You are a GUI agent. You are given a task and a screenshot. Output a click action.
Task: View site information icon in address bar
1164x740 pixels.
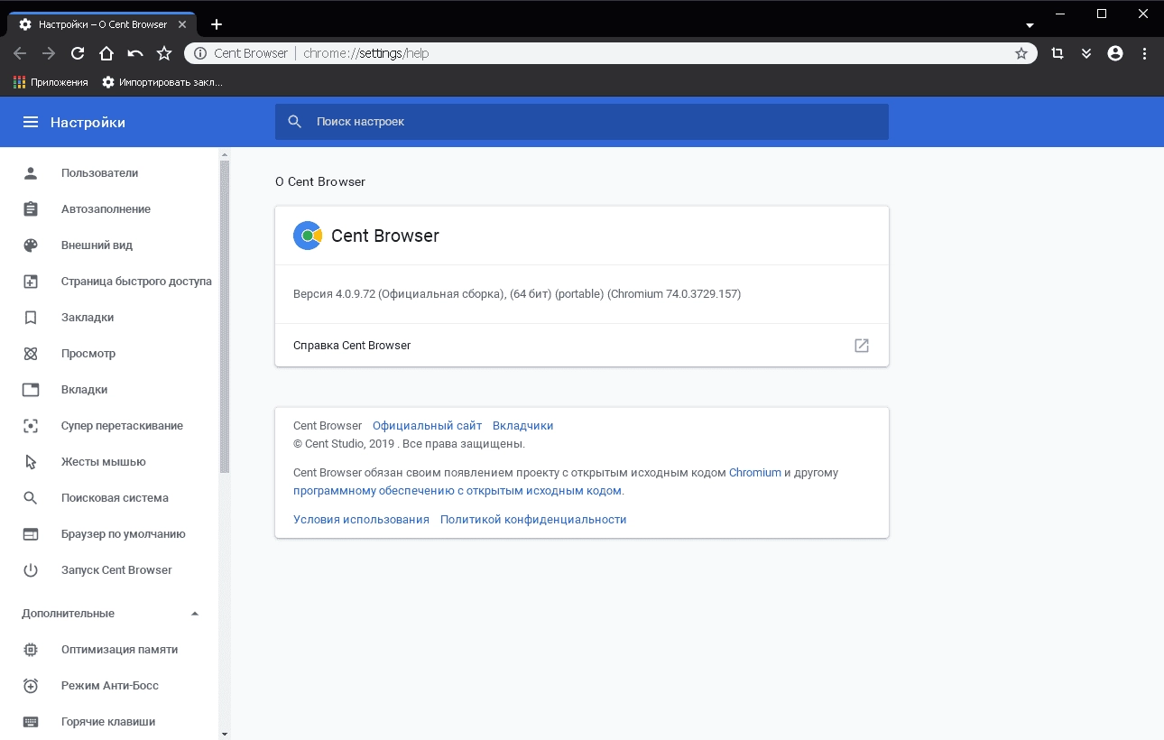click(x=199, y=53)
